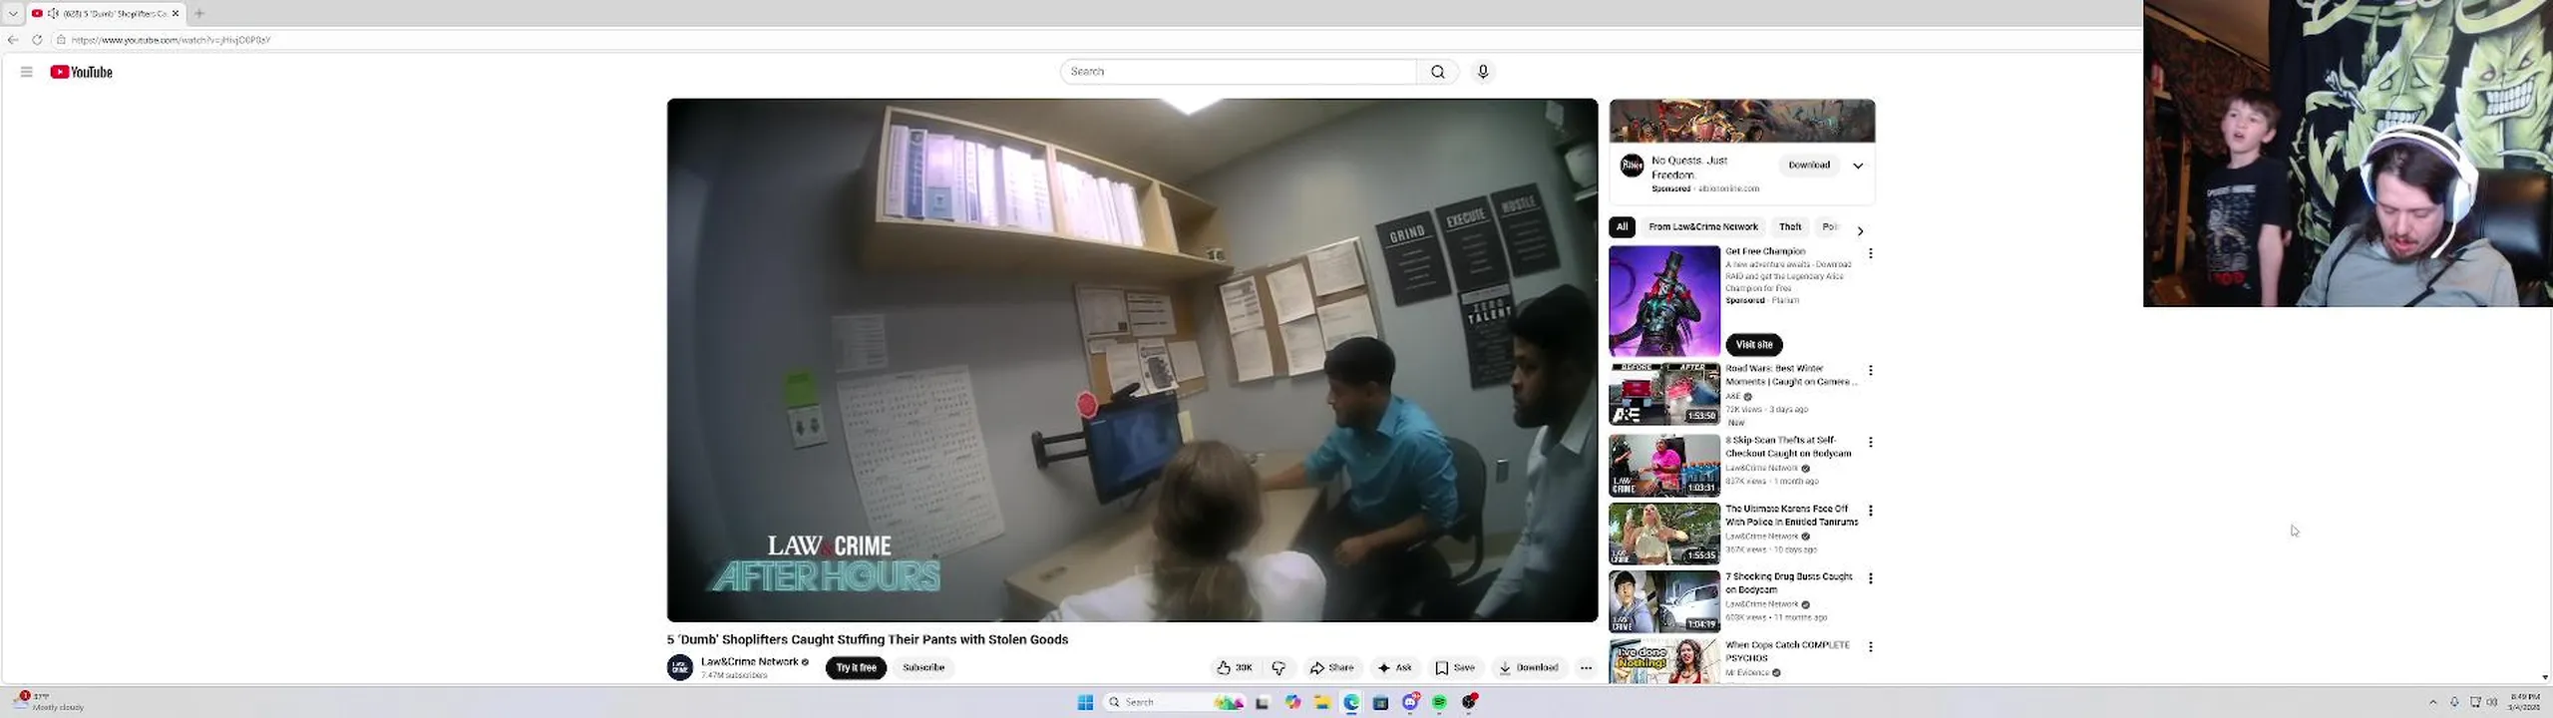Open options for When Cops Catch video
Screen dimensions: 2553x718
[1871, 647]
